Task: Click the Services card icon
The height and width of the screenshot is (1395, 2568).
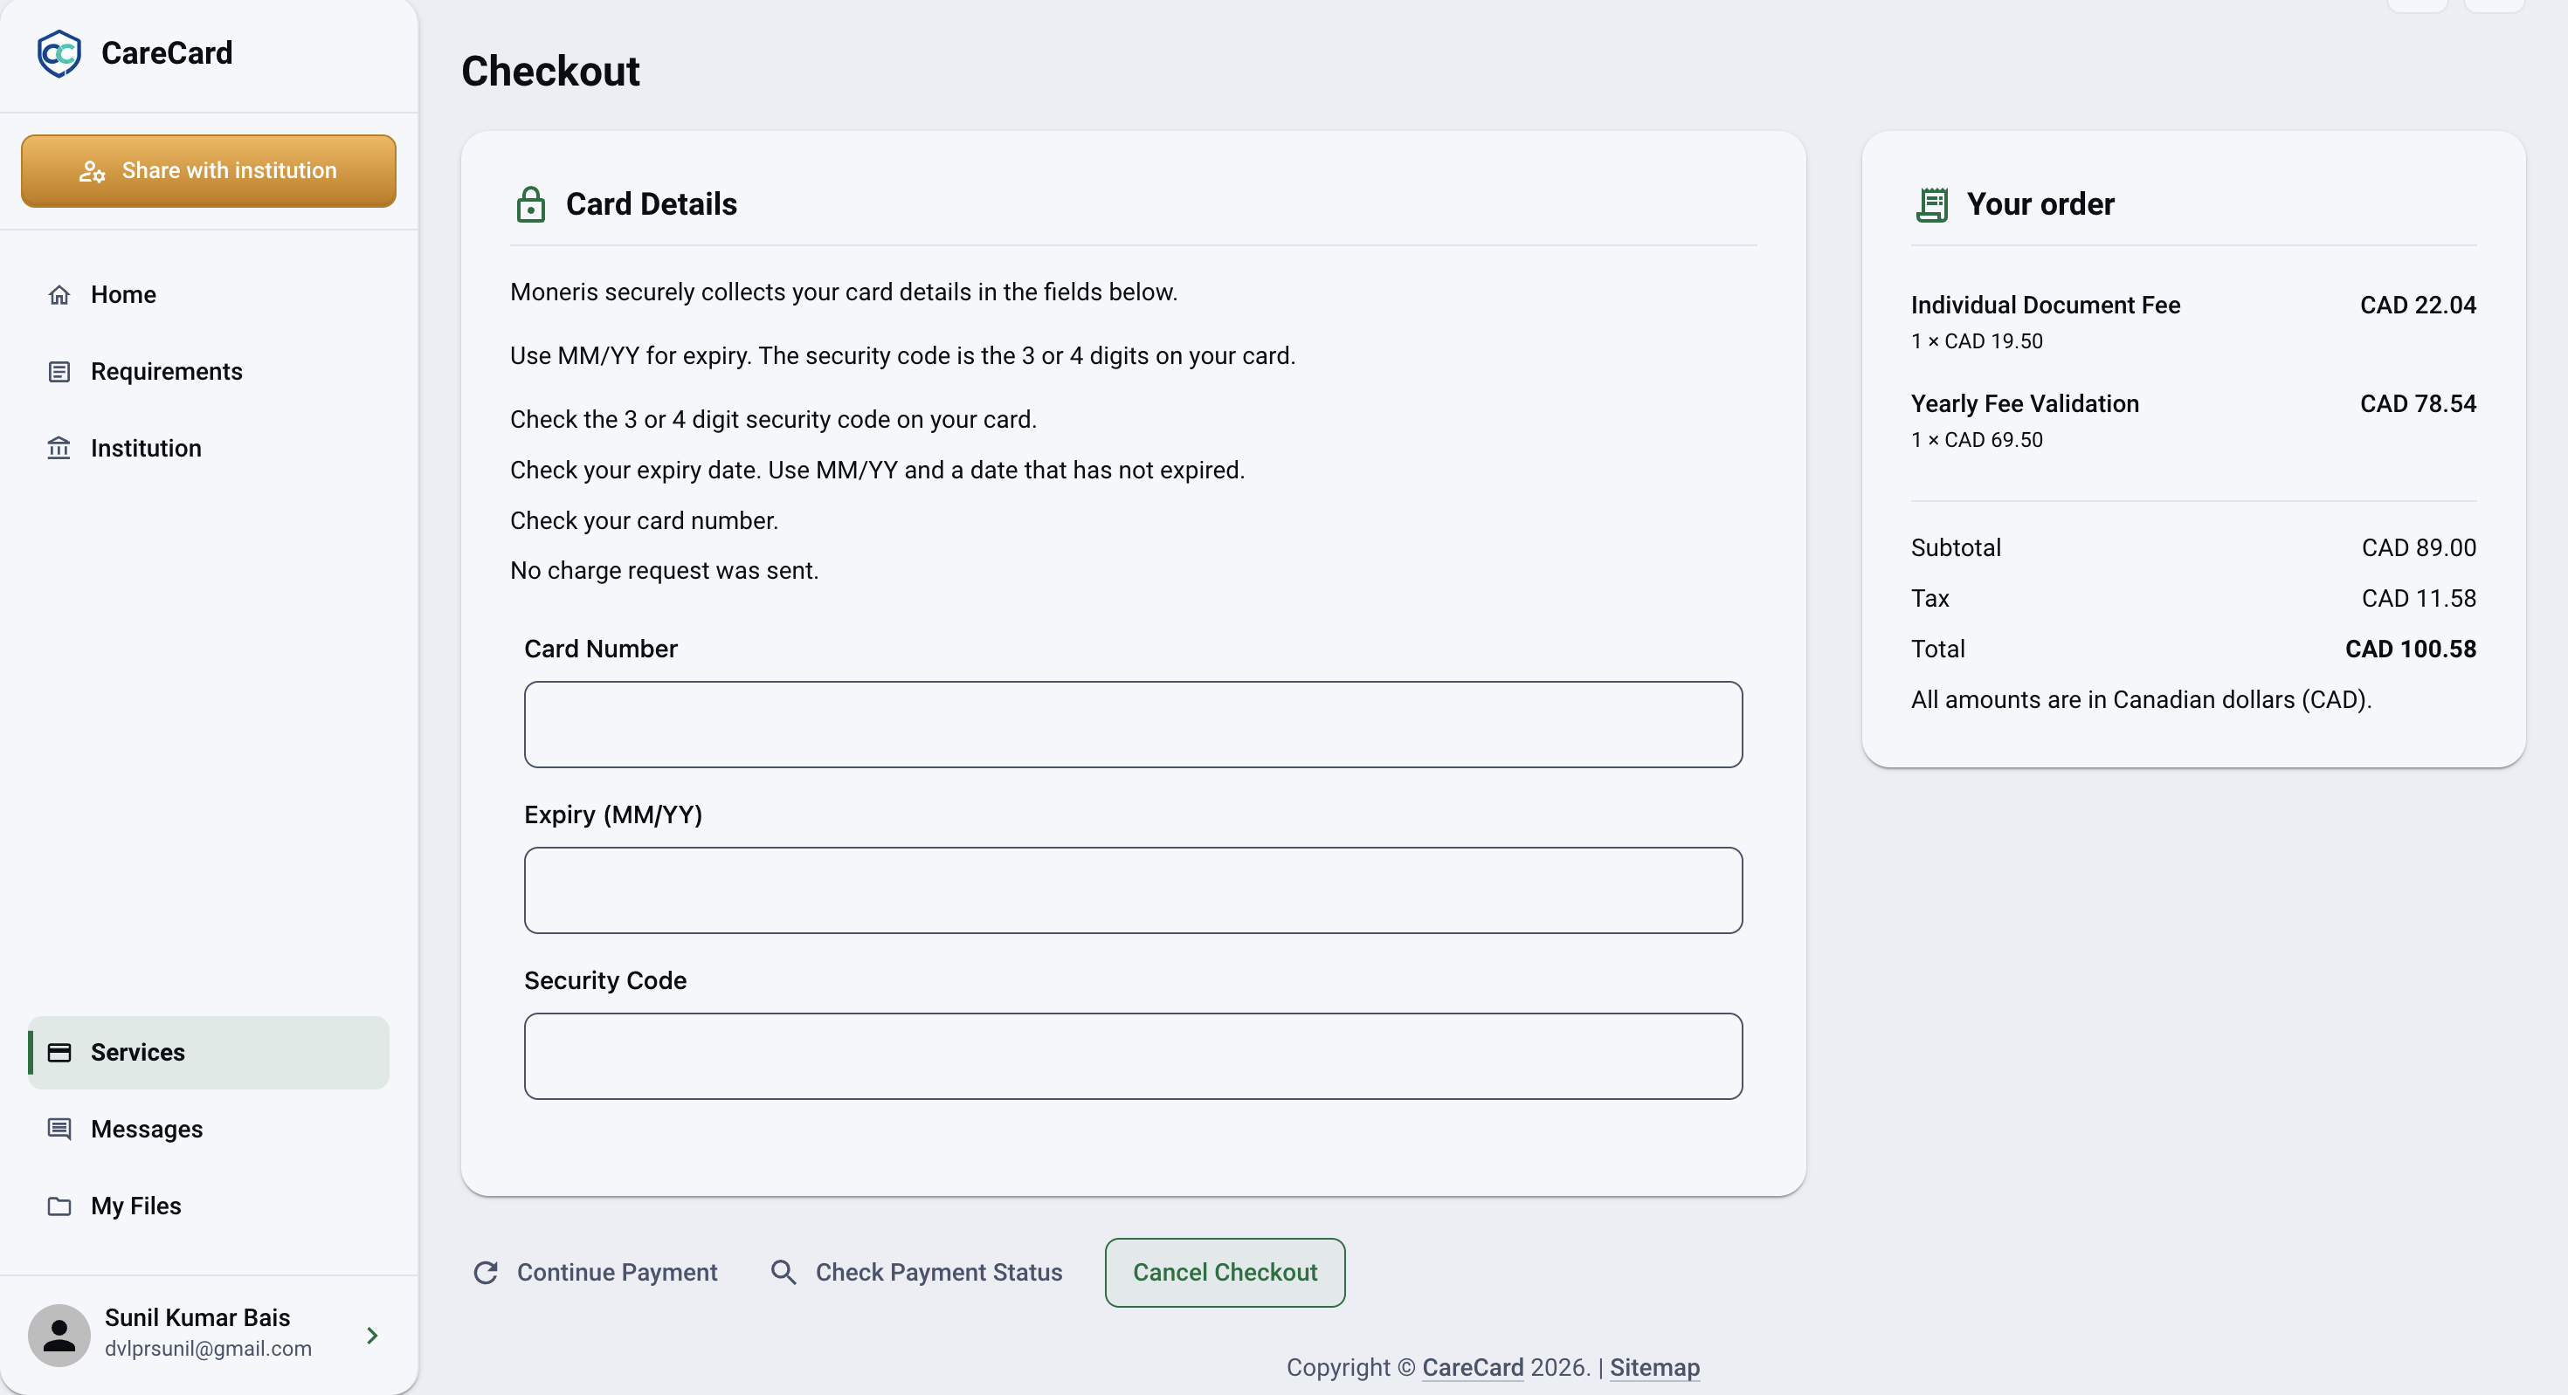Action: tap(59, 1052)
